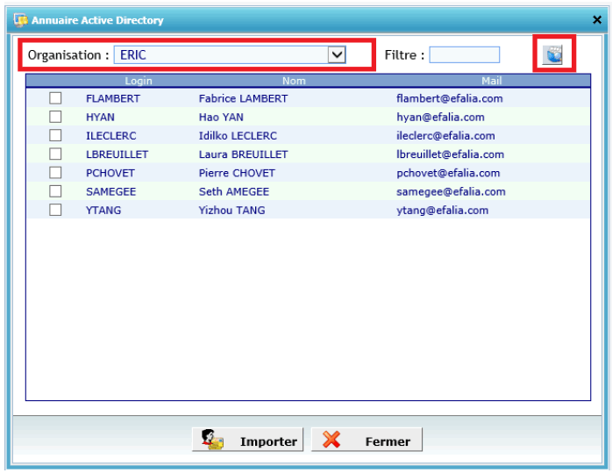The height and width of the screenshot is (473, 612).
Task: Tick the checkbox for FLAMBERT
Action: point(55,98)
